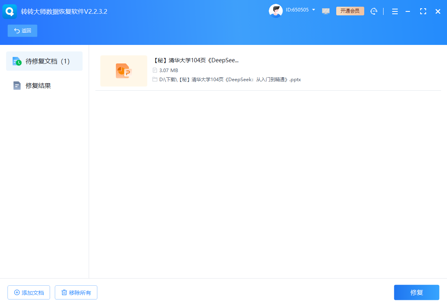The height and width of the screenshot is (305, 447).
Task: Click the monitor icon next to membership button
Action: [326, 11]
